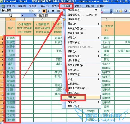Select cell 张思宇 in column A

point(11,47)
